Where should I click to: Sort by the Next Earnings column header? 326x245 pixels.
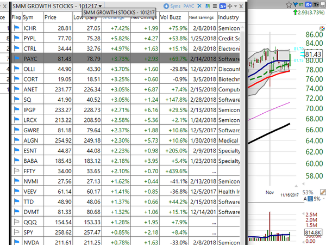click(x=203, y=17)
